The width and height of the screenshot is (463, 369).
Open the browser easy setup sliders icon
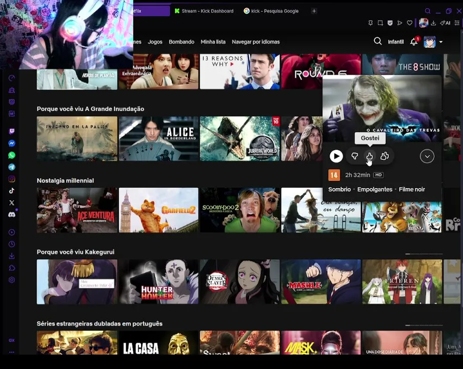pyautogui.click(x=457, y=23)
